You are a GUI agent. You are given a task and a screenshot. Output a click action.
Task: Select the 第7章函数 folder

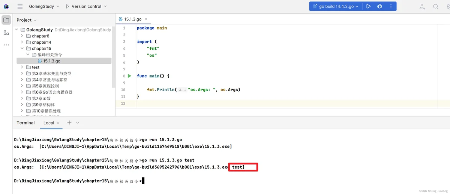click(x=39, y=98)
